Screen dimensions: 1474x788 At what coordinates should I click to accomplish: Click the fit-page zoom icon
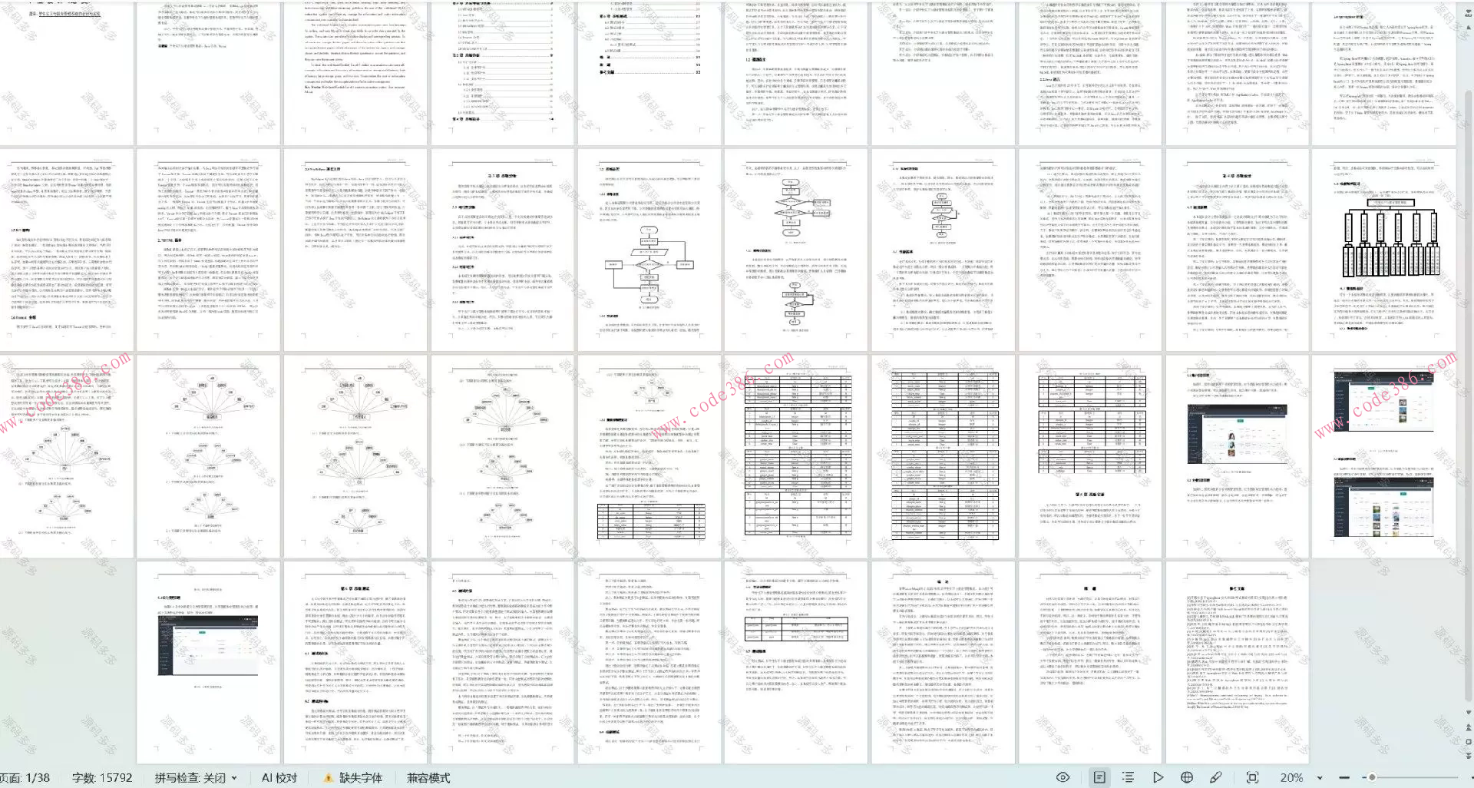pyautogui.click(x=1252, y=777)
